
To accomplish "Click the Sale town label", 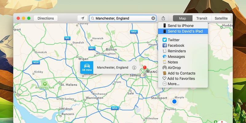I will (130, 93).
